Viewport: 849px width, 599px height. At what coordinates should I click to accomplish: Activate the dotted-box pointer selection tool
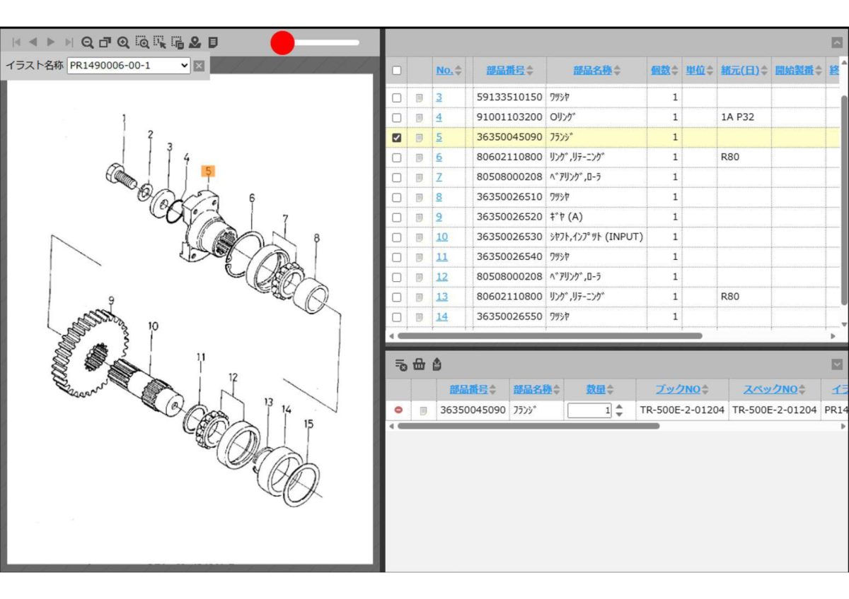pos(159,42)
